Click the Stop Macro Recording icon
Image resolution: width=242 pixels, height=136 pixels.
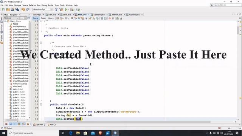[x=113, y=19]
